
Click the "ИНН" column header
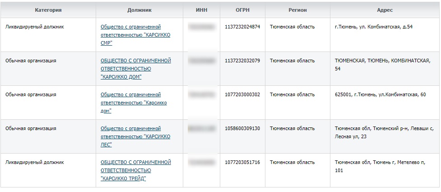click(x=201, y=10)
